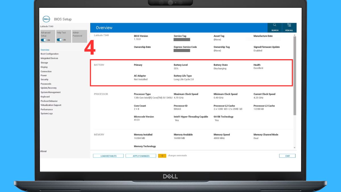Select Performance in the sidebar
Image resolution: width=341 pixels, height=192 pixels.
point(47,110)
